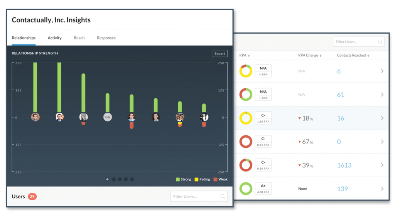
Task: Click the Export button
Action: pos(219,54)
